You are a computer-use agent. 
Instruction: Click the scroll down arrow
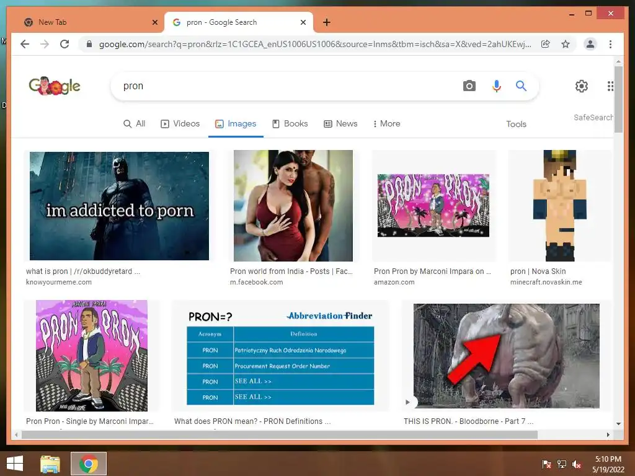pos(618,424)
